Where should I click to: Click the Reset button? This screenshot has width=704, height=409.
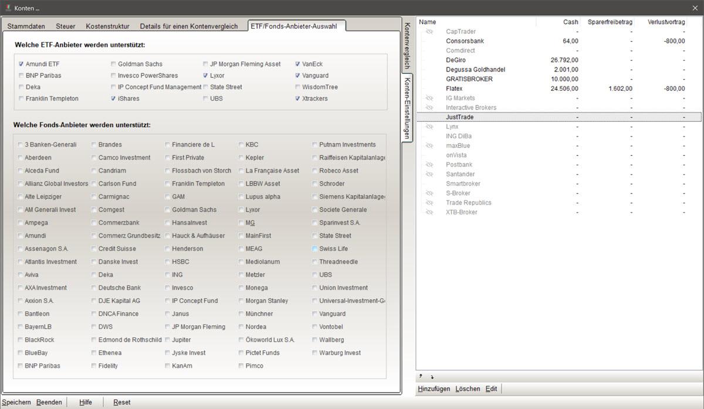[x=122, y=403]
